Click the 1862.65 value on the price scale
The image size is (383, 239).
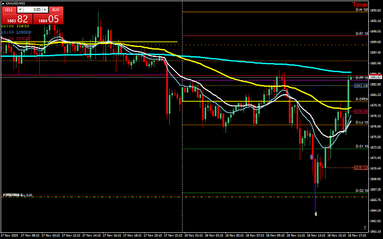(x=376, y=221)
